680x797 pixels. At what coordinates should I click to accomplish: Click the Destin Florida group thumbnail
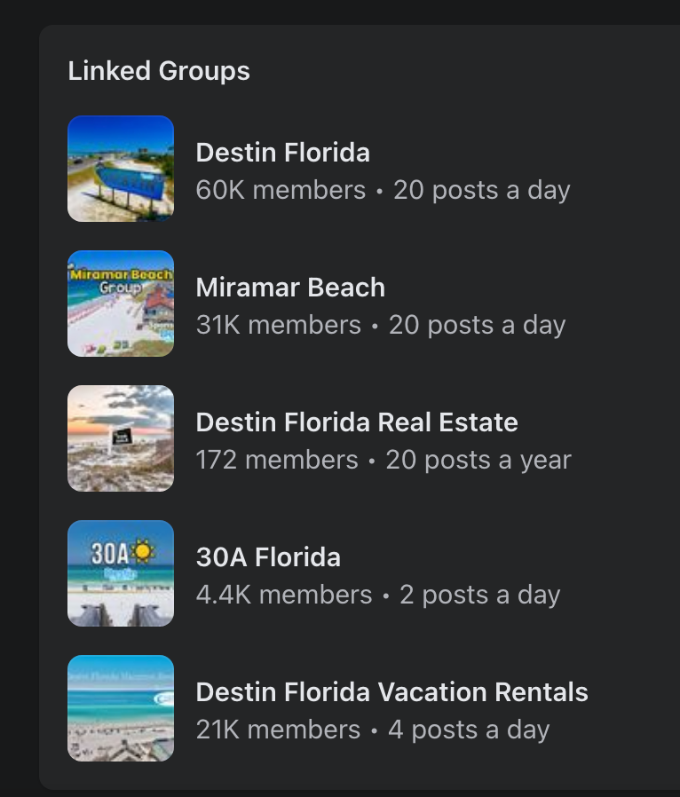coord(121,169)
